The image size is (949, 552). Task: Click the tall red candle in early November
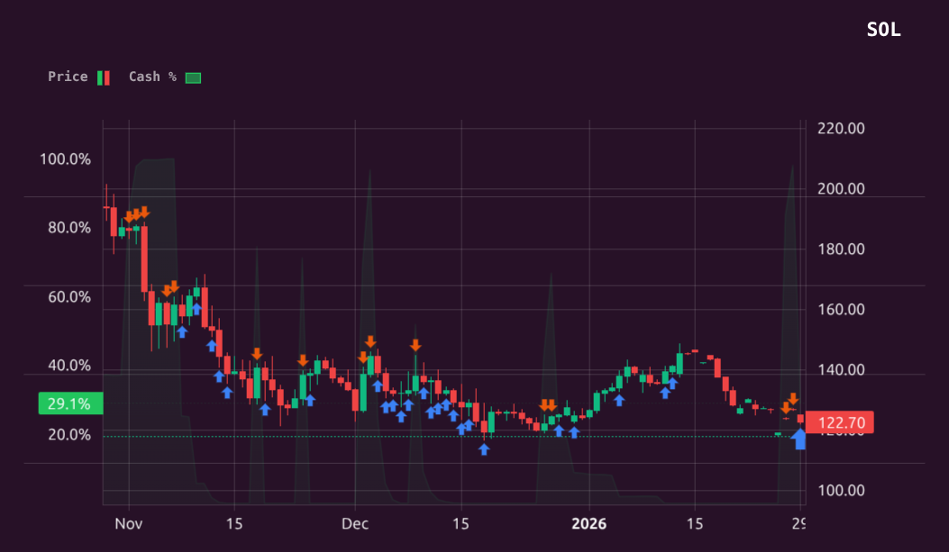[x=144, y=259]
